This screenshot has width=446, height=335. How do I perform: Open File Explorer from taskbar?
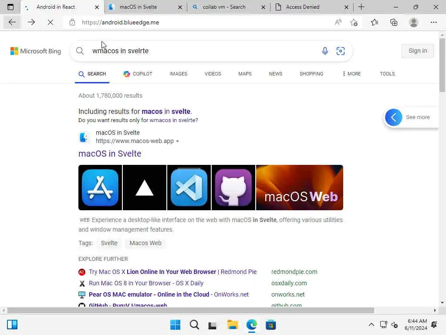tap(233, 325)
